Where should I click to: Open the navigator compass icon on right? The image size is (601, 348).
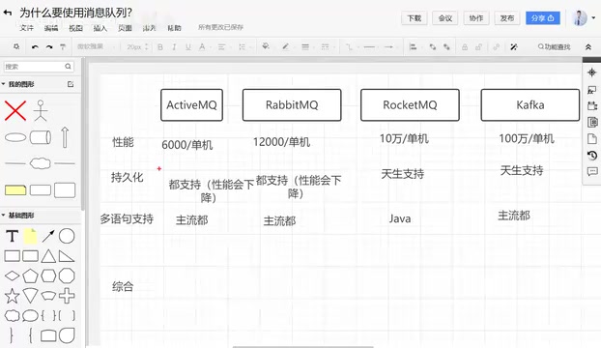pos(591,72)
